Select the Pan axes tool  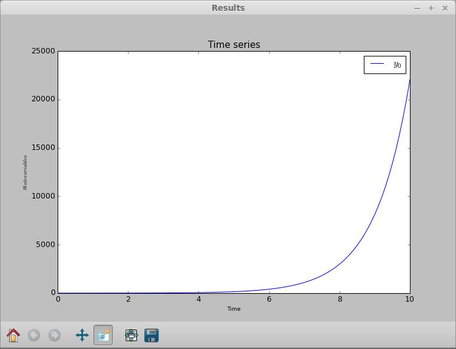click(82, 335)
